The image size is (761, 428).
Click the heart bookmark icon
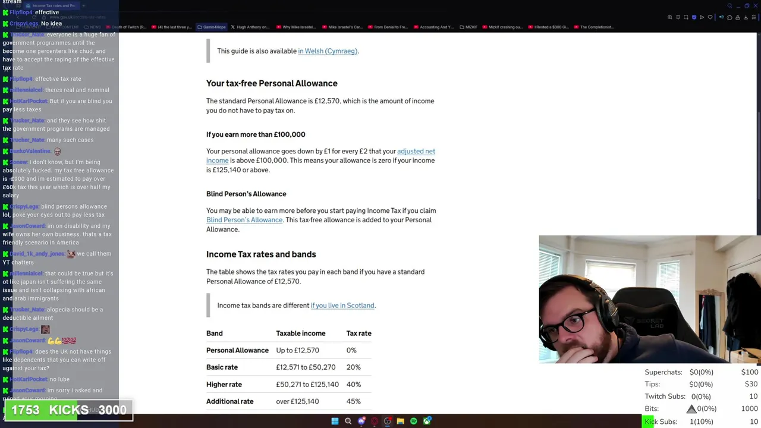[x=710, y=17]
